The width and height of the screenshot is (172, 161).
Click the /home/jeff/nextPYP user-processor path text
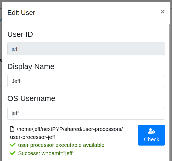(70, 129)
